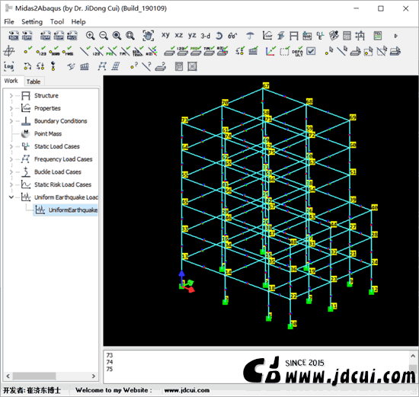Click the query shell question-mark icon

(x=161, y=66)
